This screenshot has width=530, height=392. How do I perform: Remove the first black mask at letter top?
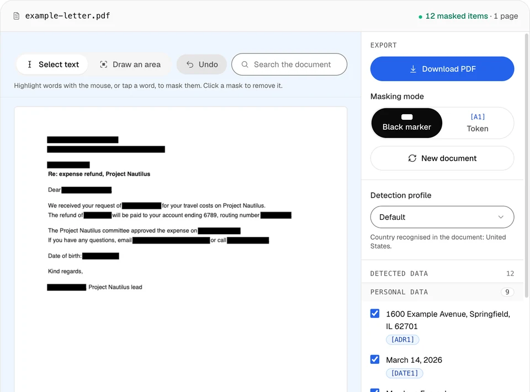pyautogui.click(x=83, y=140)
